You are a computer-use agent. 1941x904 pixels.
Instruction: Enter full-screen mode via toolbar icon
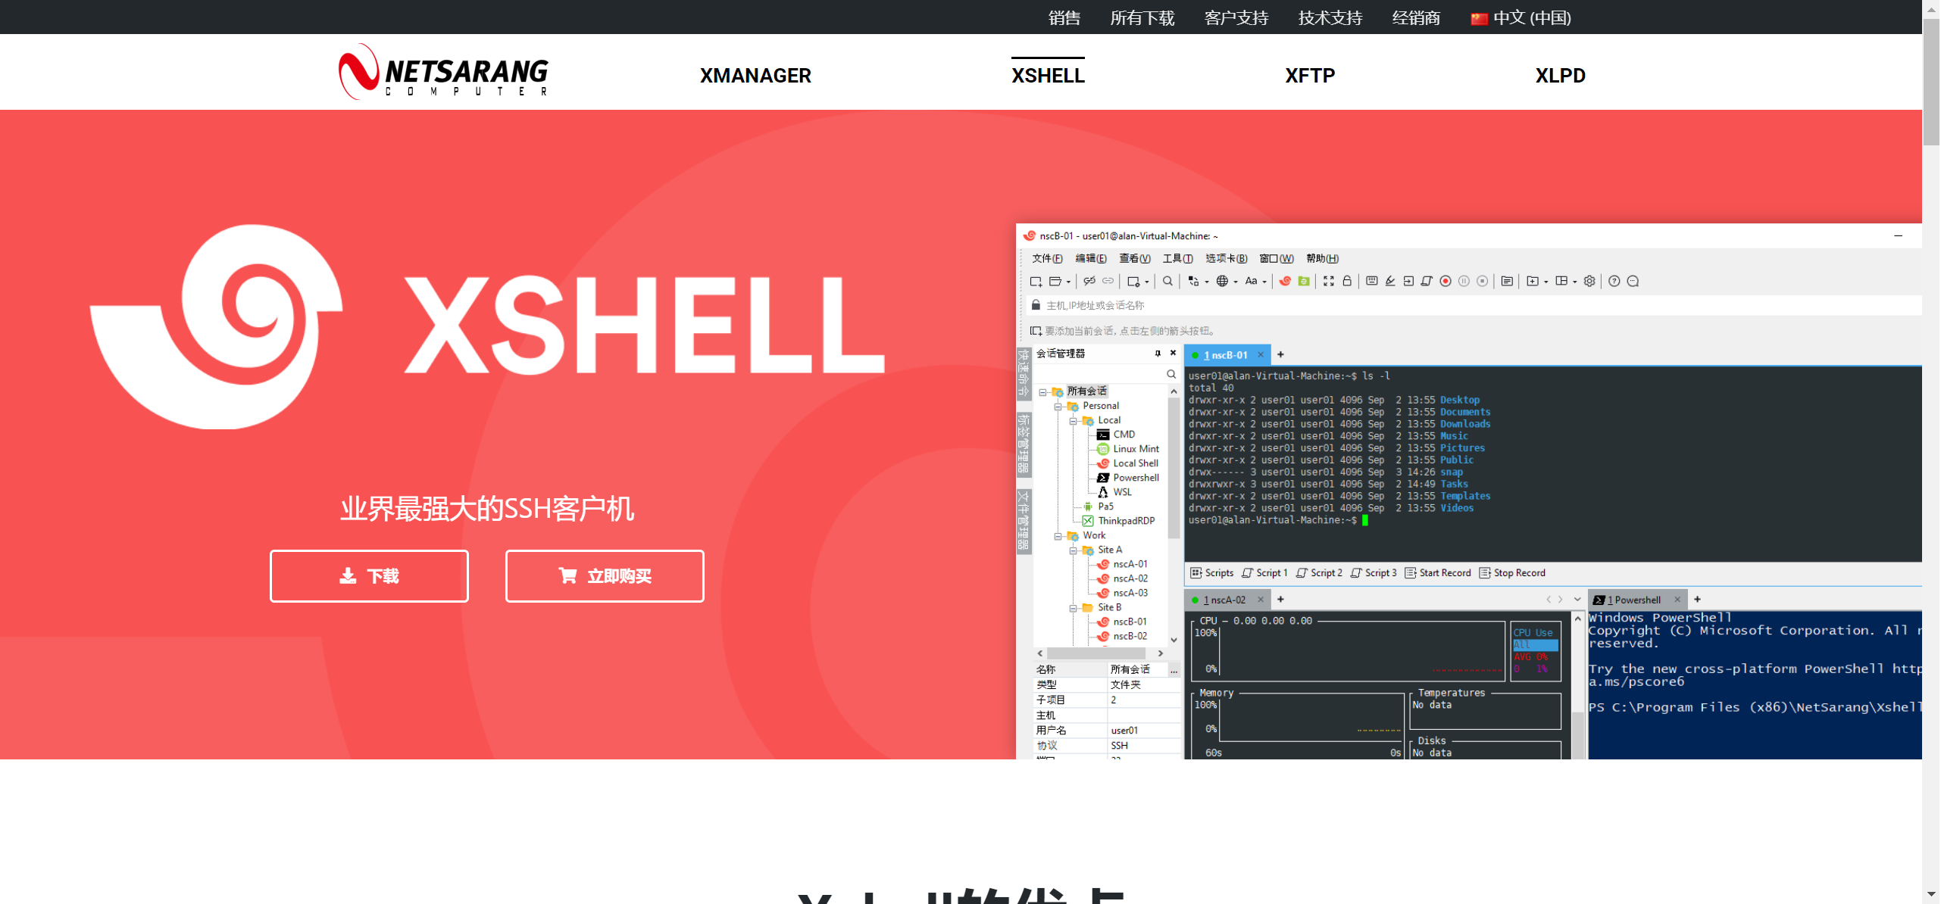pyautogui.click(x=1329, y=281)
